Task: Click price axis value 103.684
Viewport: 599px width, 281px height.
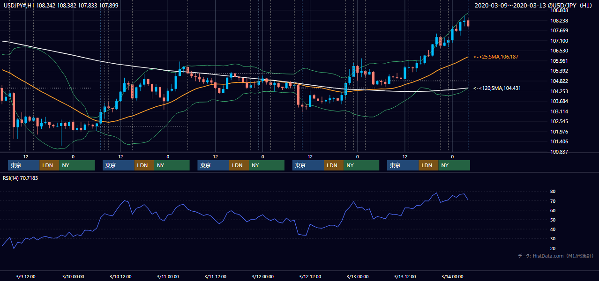Action: click(x=559, y=102)
